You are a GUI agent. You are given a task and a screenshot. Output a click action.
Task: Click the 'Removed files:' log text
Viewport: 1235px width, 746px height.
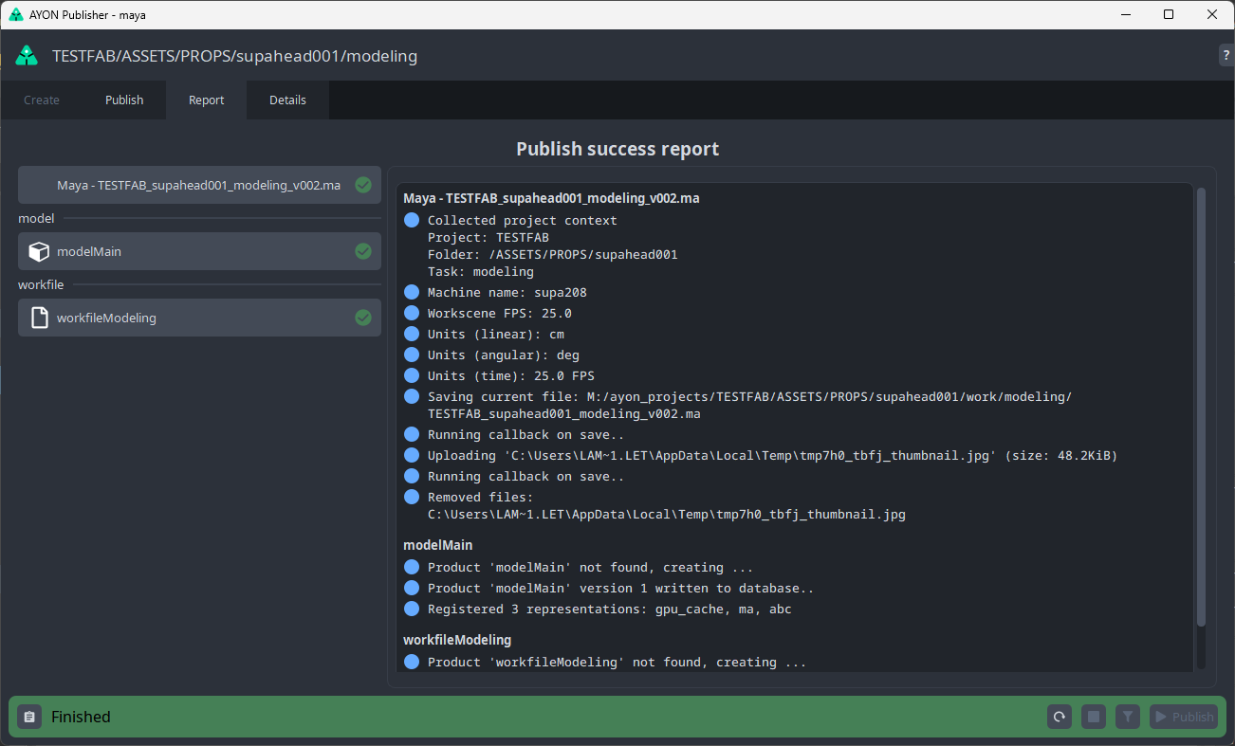click(x=481, y=497)
